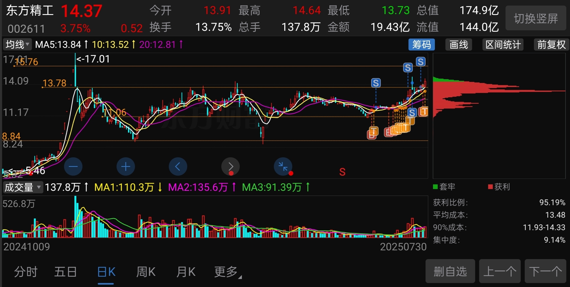
Task: Move chart left with back arrow
Action: tap(178, 167)
